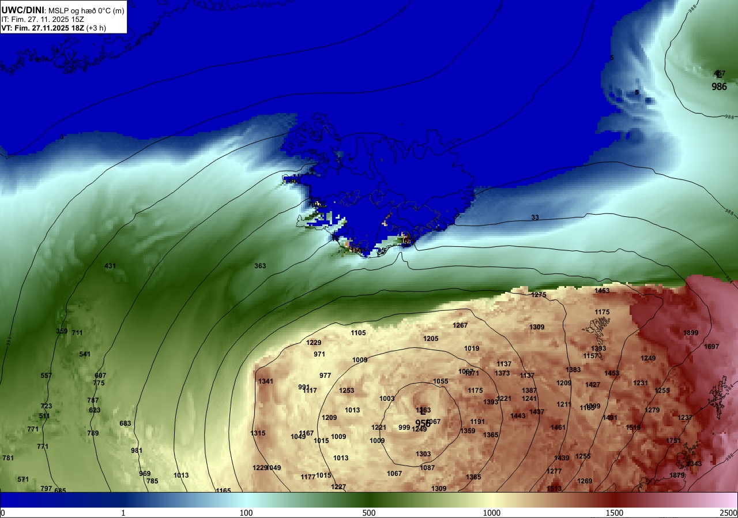This screenshot has height=518, width=738.
Task: Click the 986 low-pressure label
Action: [719, 87]
